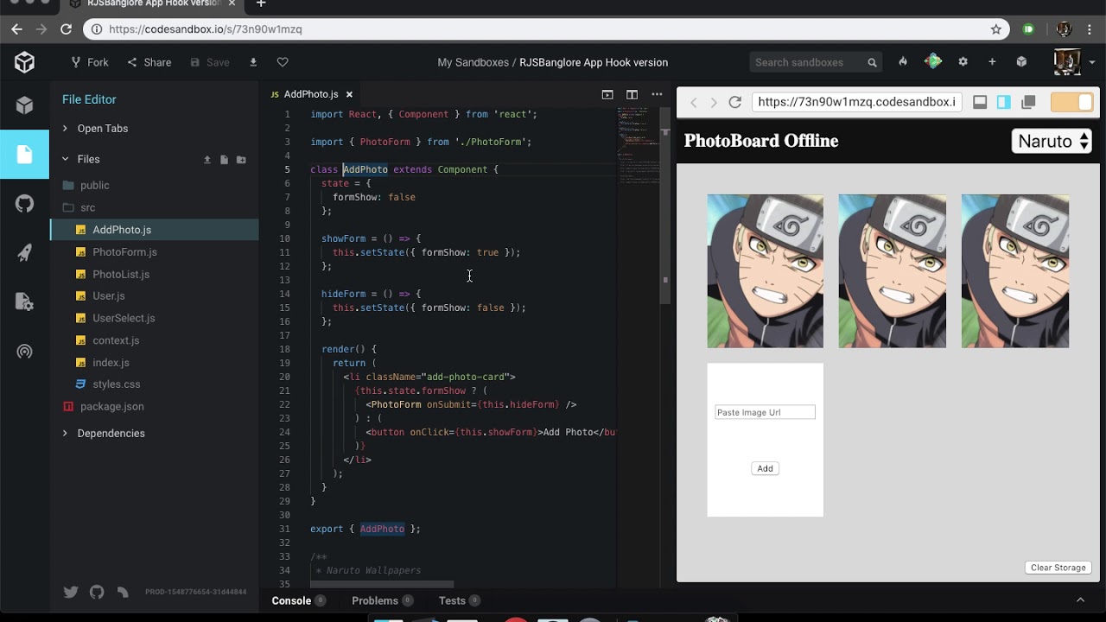
Task: Go back in the preview browser
Action: tap(693, 102)
